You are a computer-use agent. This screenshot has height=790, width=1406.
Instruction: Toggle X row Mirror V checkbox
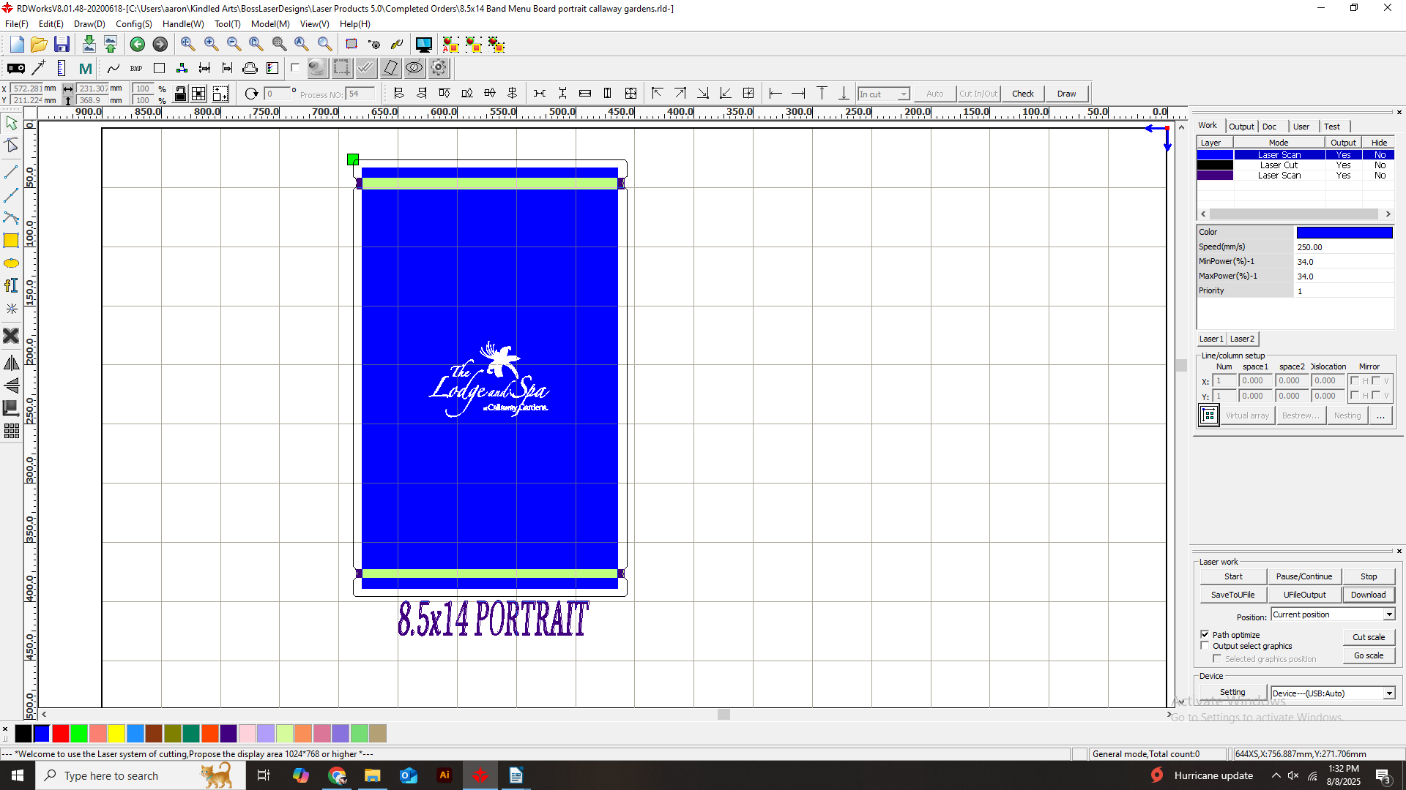(1376, 380)
